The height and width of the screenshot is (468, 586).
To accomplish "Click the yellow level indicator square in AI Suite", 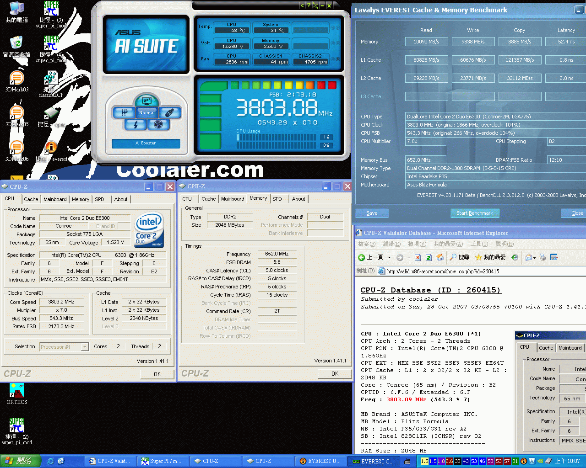I will [x=288, y=85].
